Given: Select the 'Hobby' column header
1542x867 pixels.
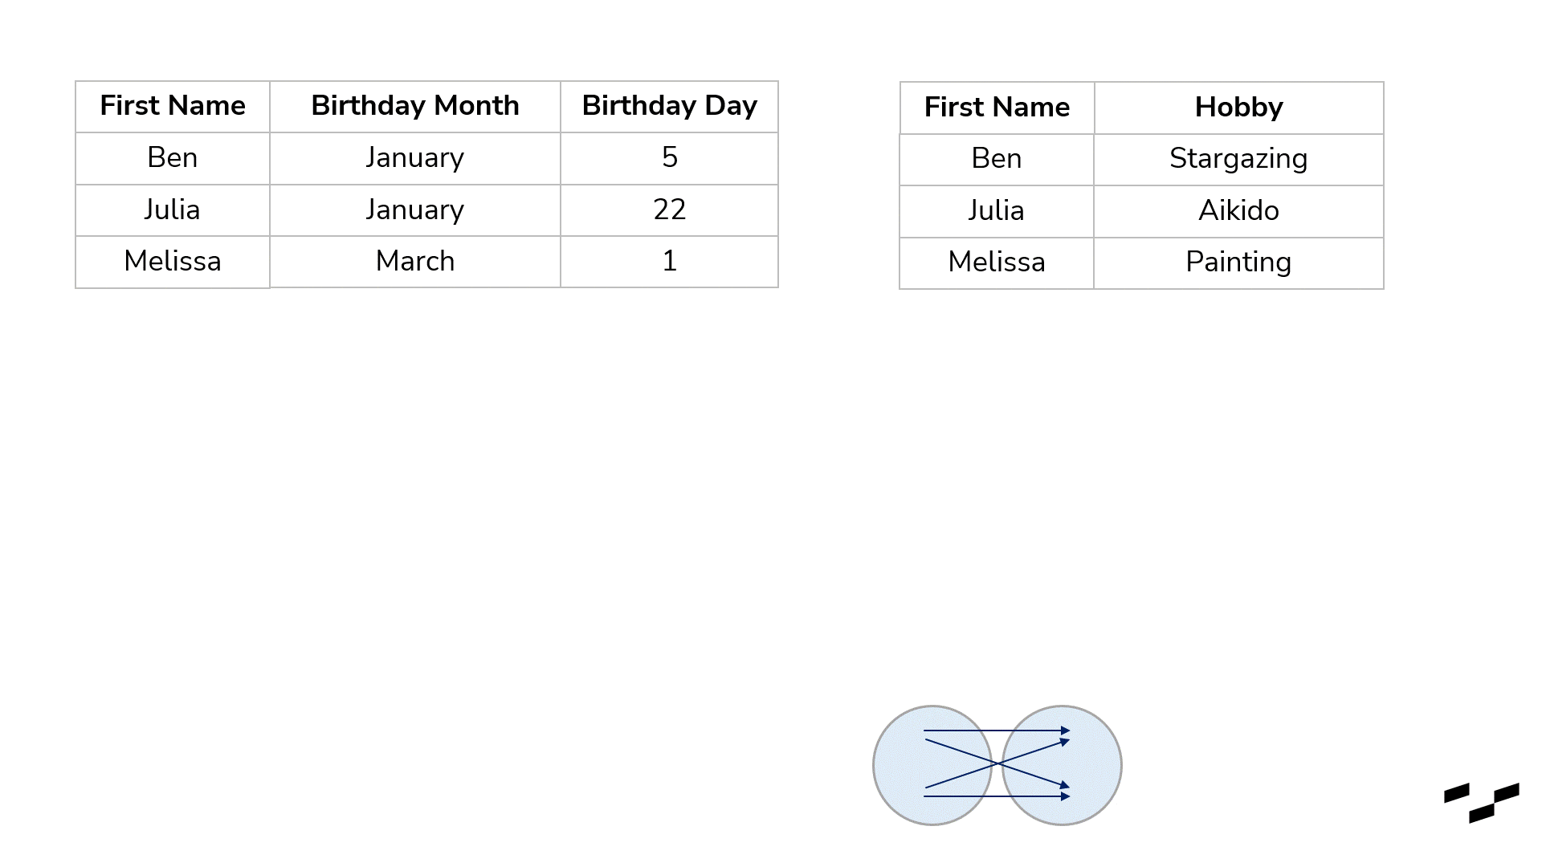Looking at the screenshot, I should 1238,108.
